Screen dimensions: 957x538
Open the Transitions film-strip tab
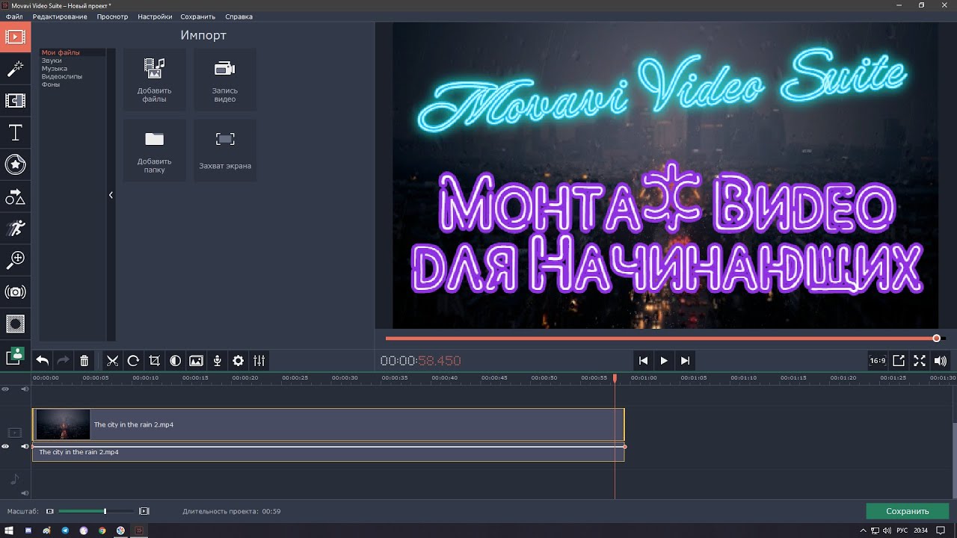click(15, 100)
